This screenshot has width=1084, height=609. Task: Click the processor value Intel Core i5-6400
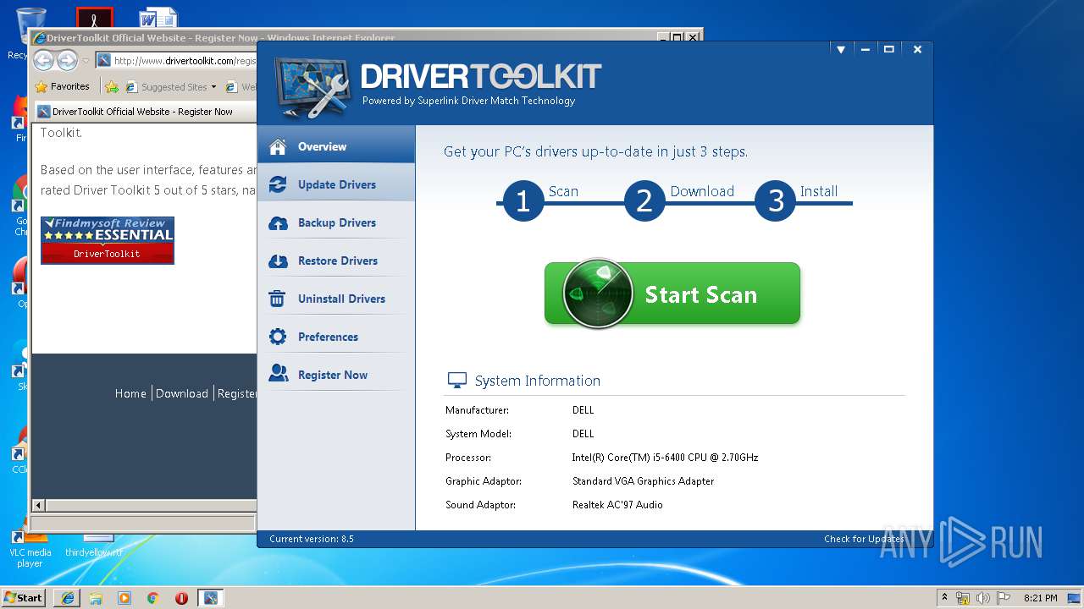665,458
